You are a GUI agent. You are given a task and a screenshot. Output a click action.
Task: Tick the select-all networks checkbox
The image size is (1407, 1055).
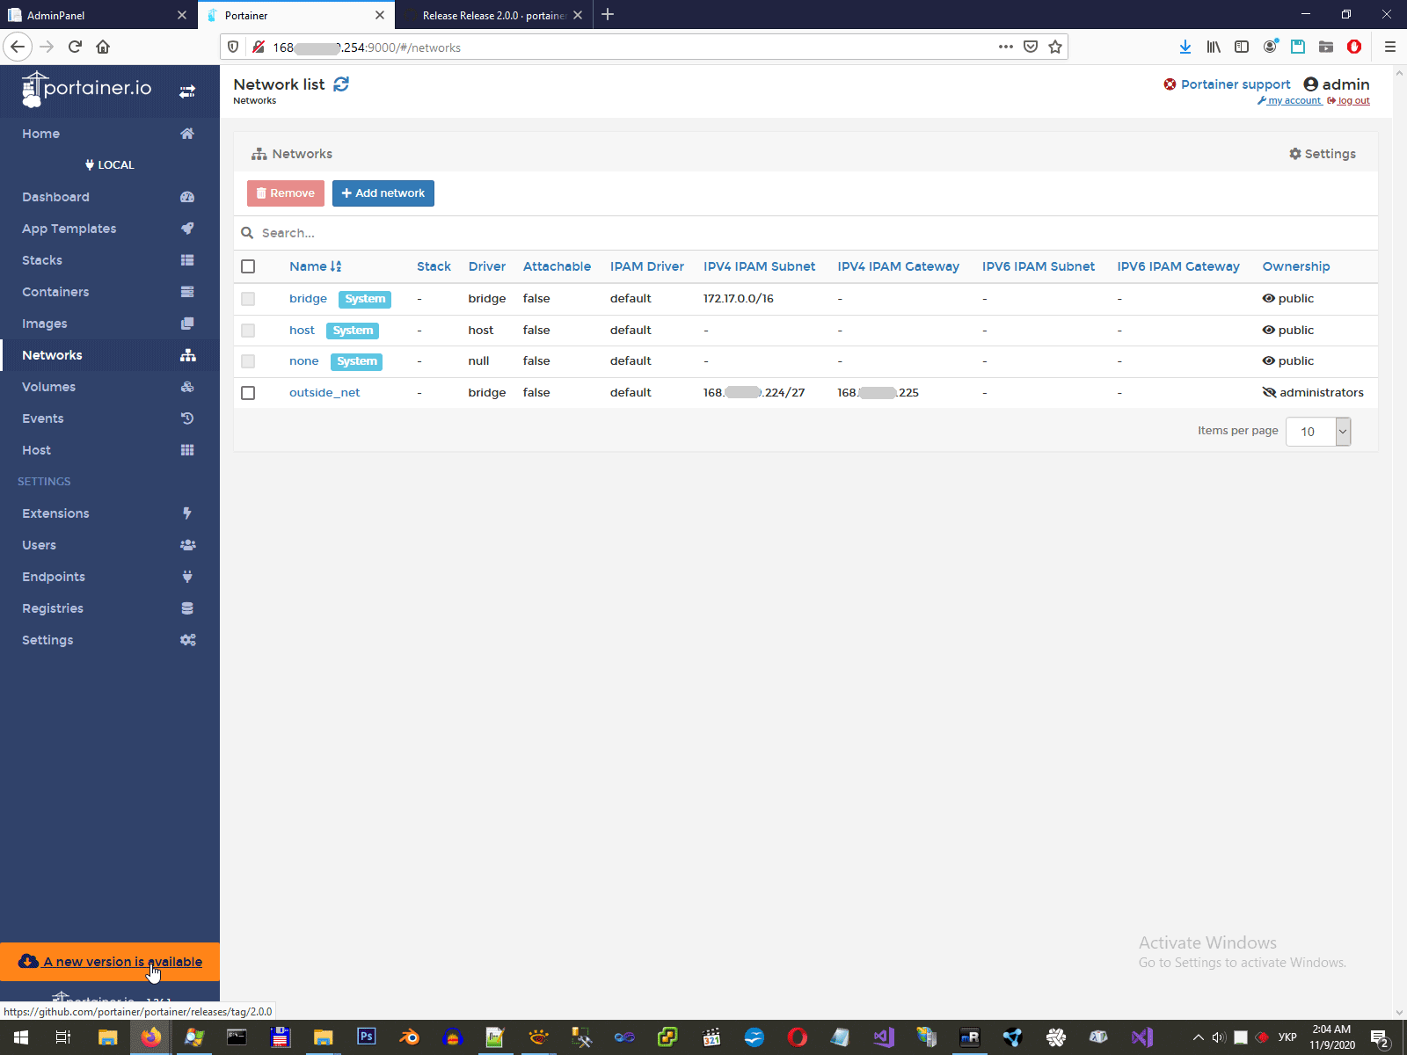[x=248, y=266]
